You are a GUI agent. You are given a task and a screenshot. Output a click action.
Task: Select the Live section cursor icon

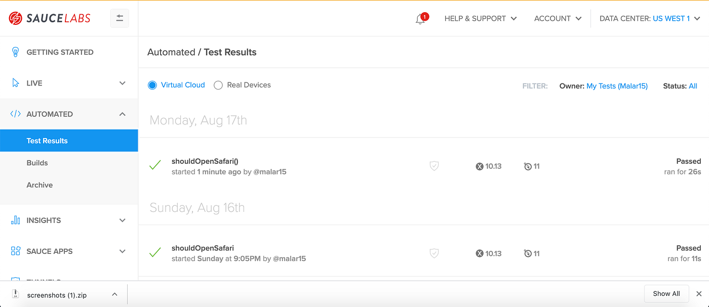point(15,82)
